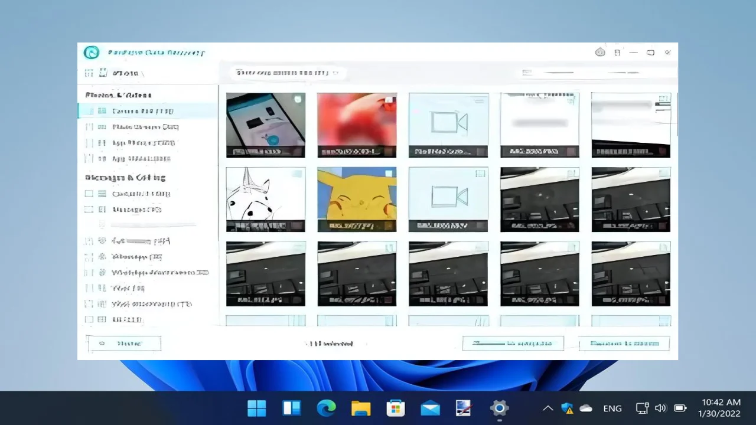The height and width of the screenshot is (425, 756).
Task: Open the Pikachu image thumbnail
Action: [357, 200]
